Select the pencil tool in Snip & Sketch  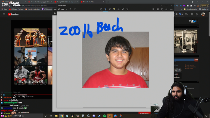click(x=110, y=10)
